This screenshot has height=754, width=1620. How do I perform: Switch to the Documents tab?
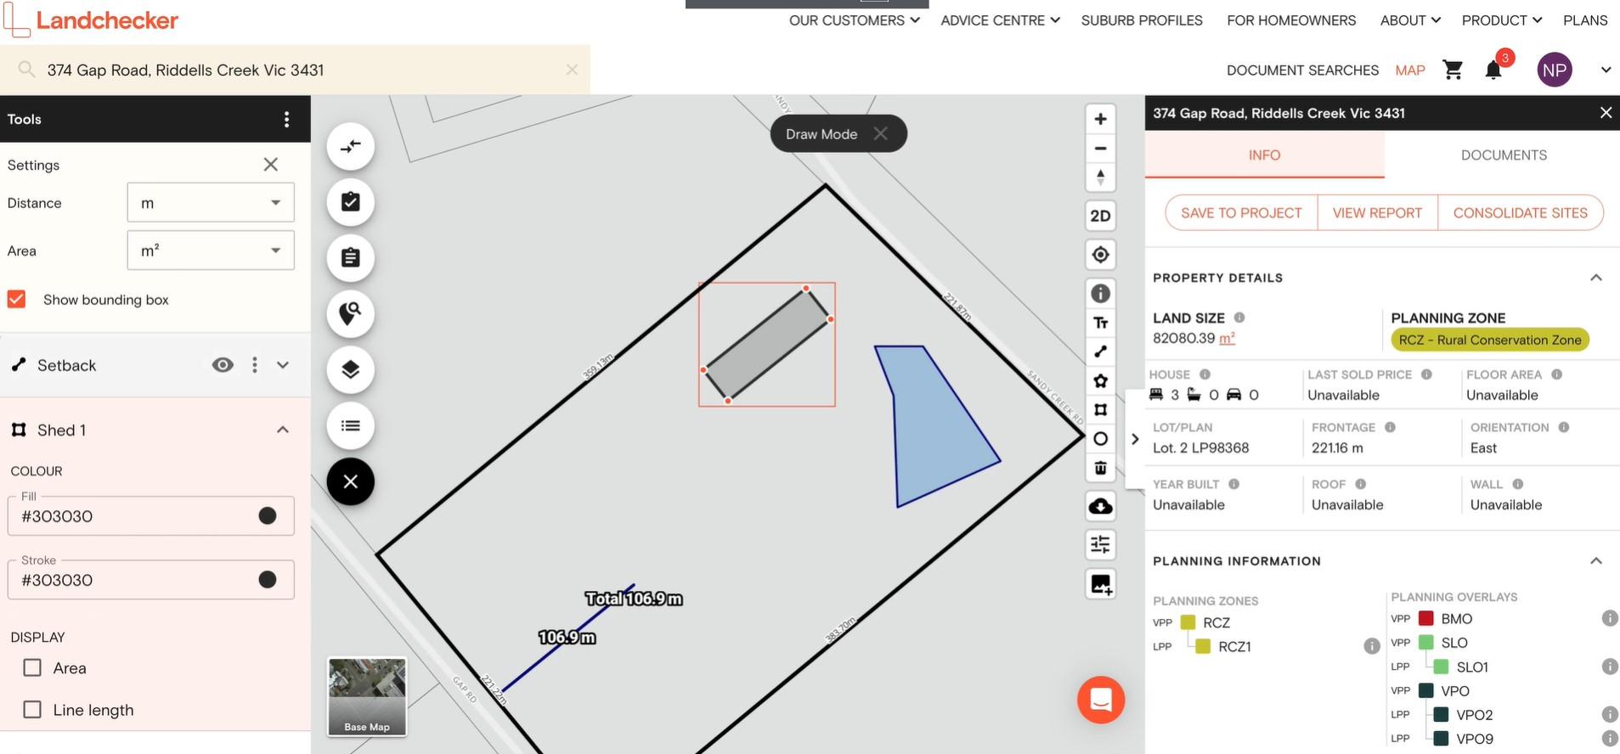[1504, 155]
